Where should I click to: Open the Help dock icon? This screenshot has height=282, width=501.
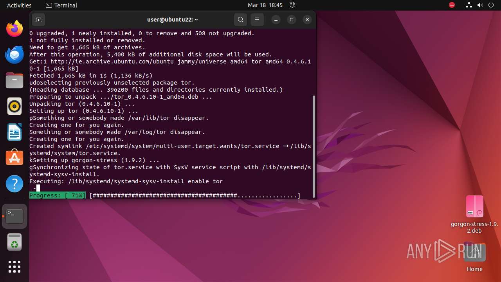coord(14,184)
